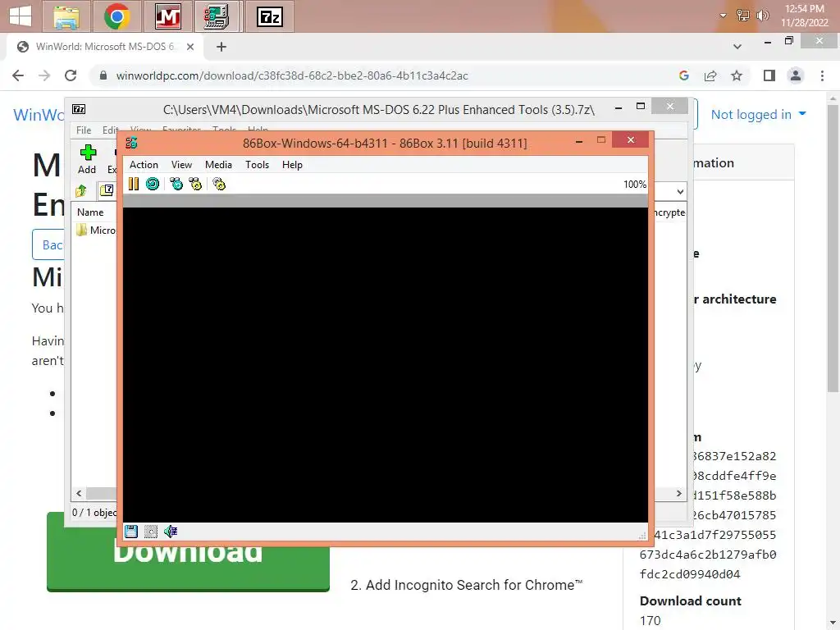
Task: Open the File menu in 7-Zip
Action: click(84, 130)
